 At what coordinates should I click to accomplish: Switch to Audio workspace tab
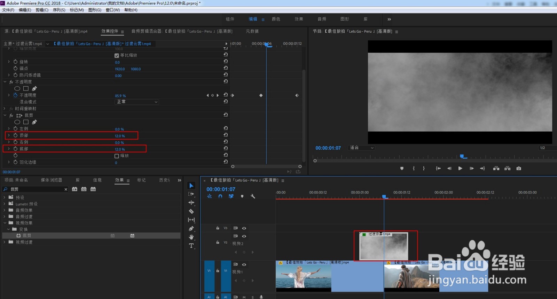pyautogui.click(x=322, y=19)
